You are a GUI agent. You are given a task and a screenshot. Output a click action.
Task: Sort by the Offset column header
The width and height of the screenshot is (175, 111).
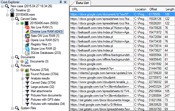pyautogui.click(x=156, y=9)
